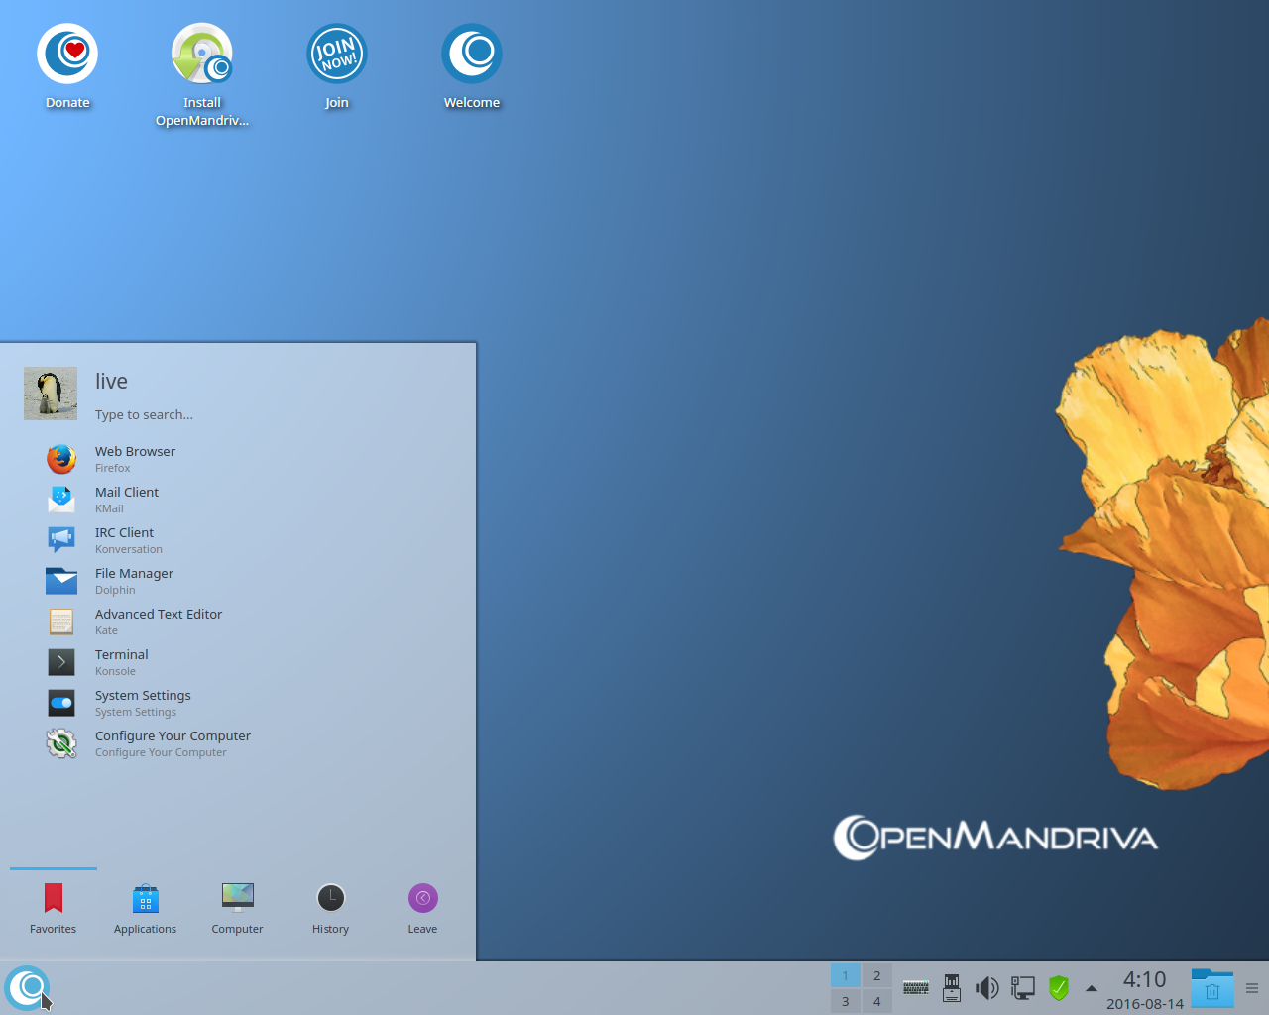Switch to virtual desktop 3
The width and height of the screenshot is (1269, 1015).
(845, 1001)
